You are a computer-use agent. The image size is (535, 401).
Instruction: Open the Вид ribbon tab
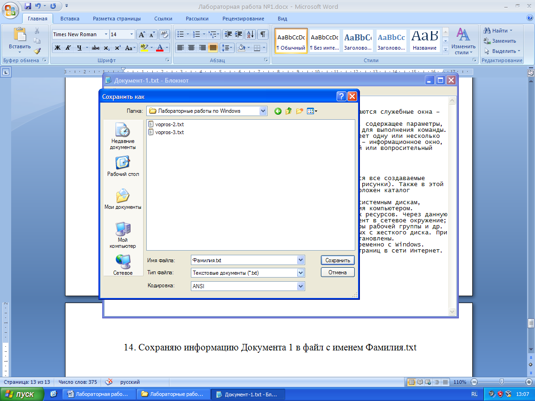282,19
